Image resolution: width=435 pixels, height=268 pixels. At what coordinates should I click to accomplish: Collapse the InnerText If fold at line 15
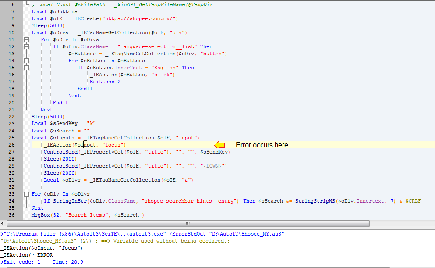click(x=26, y=68)
